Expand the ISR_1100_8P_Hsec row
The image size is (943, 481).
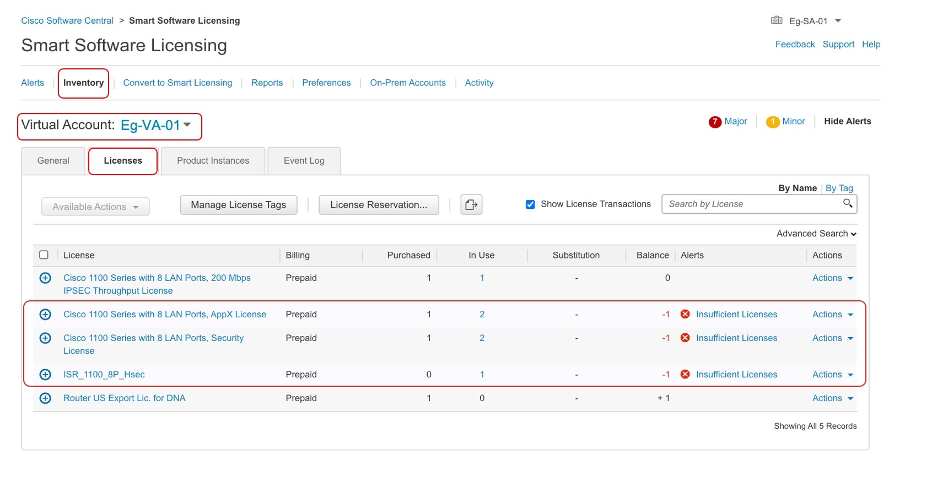[x=45, y=375]
